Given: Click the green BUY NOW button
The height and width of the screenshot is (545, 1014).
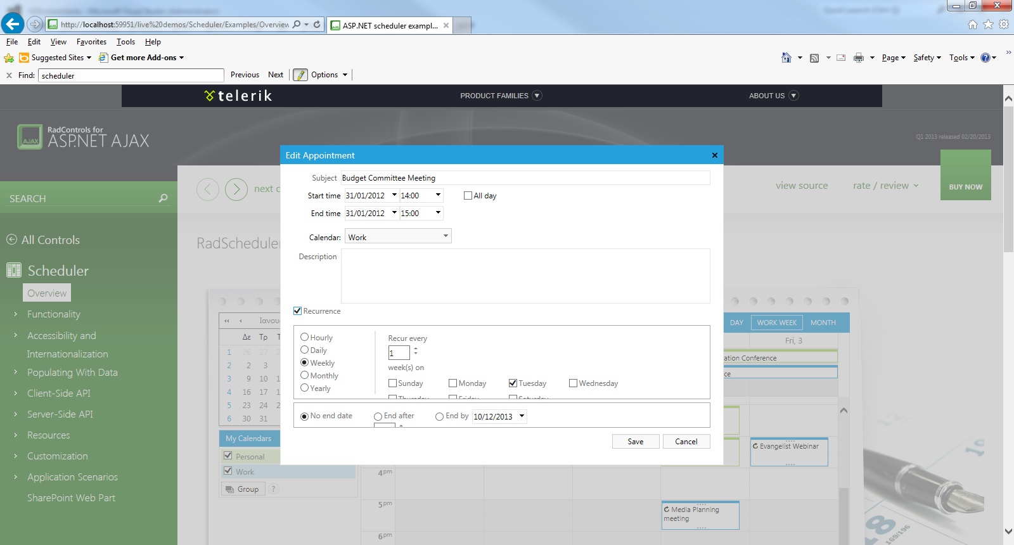Looking at the screenshot, I should pos(966,175).
